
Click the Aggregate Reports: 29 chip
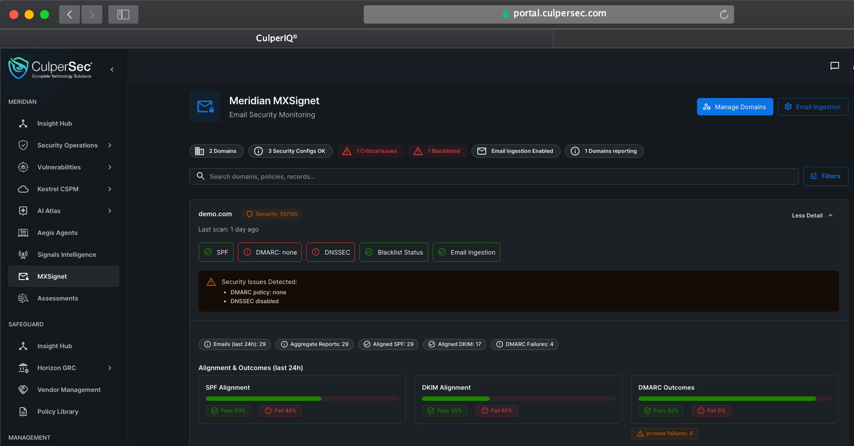314,344
